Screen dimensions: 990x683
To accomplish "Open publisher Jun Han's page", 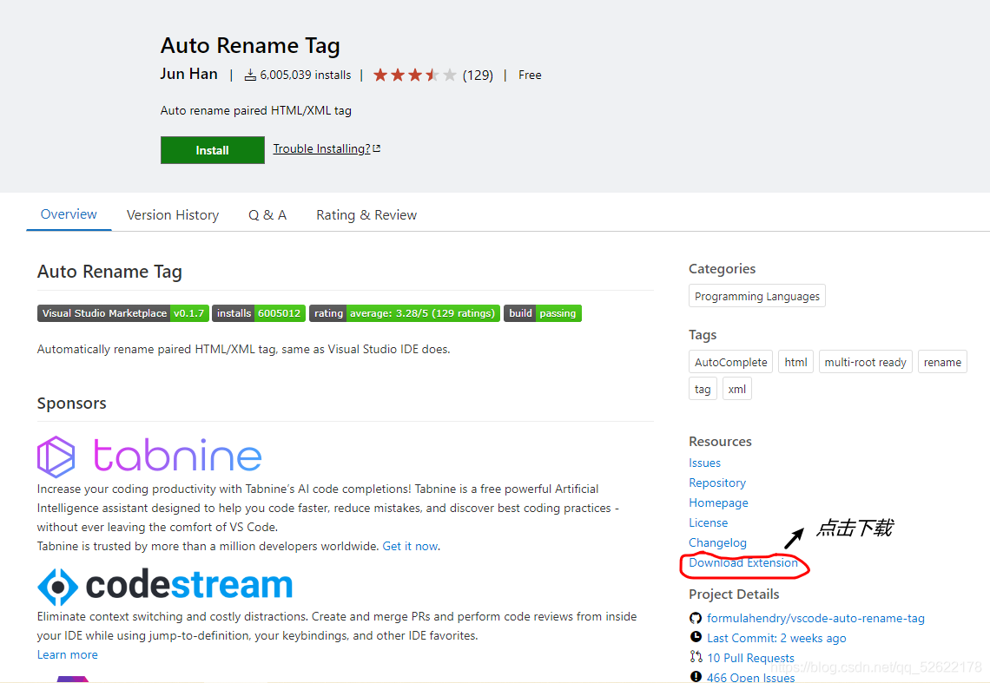I will [188, 74].
